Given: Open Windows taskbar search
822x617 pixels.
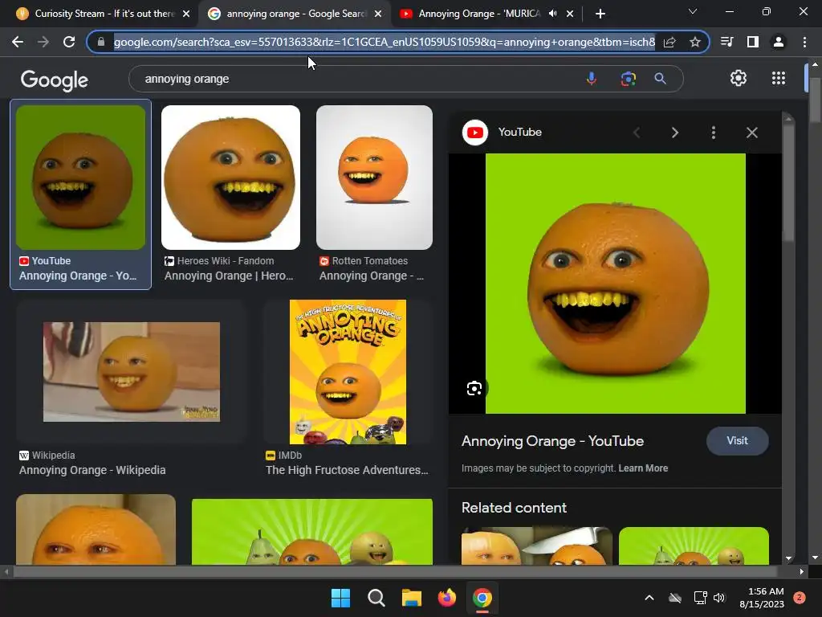Looking at the screenshot, I should pyautogui.click(x=376, y=598).
